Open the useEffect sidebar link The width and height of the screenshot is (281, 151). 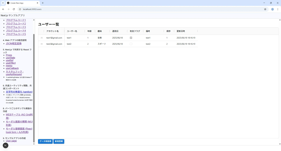tap(11, 63)
